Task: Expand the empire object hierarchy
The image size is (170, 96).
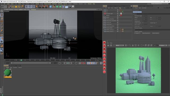Action: (104, 17)
